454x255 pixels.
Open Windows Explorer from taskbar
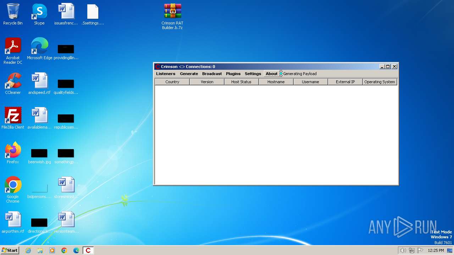(x=40, y=250)
